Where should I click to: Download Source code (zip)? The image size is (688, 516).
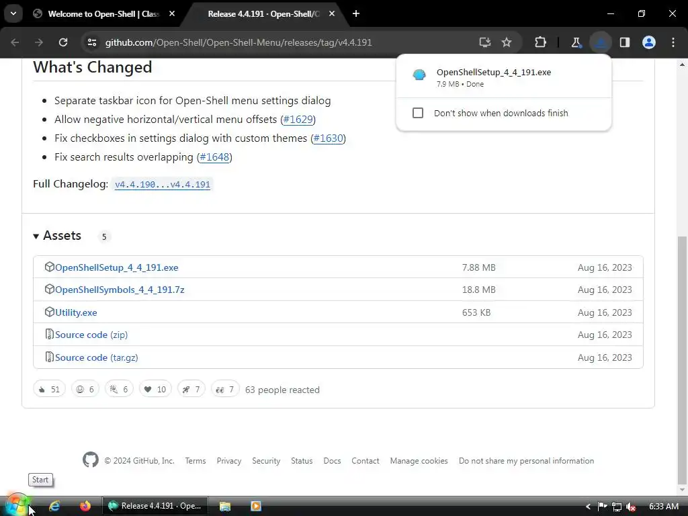tap(91, 335)
